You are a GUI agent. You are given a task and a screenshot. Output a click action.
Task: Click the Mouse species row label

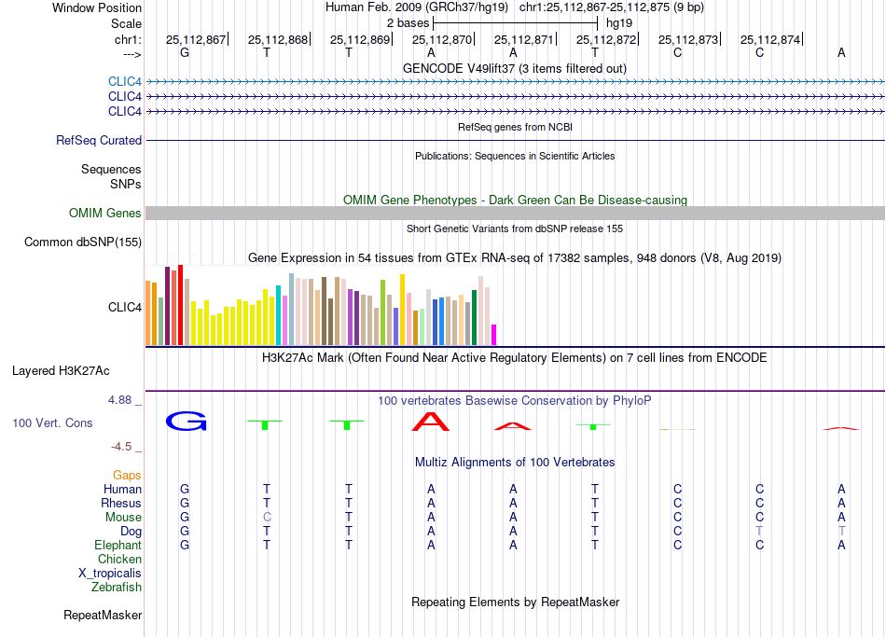click(x=123, y=518)
